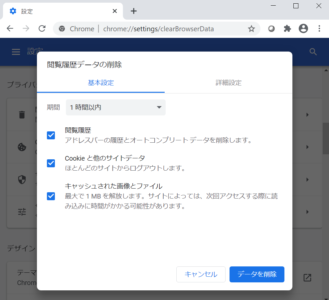Click the gear favicon on 設定 tab

[x=13, y=11]
